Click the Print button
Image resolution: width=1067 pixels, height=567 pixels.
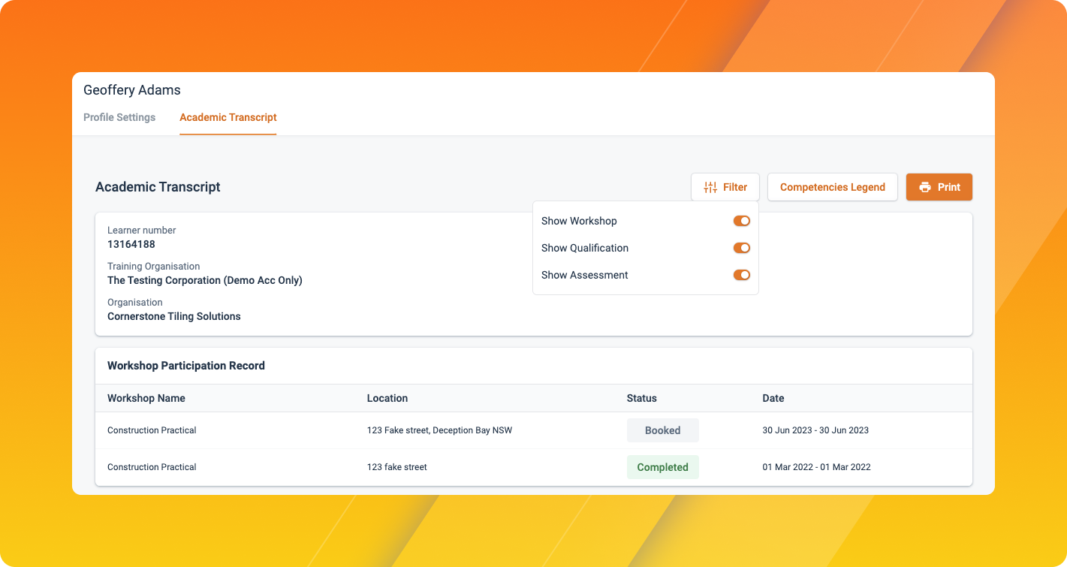[x=939, y=186]
